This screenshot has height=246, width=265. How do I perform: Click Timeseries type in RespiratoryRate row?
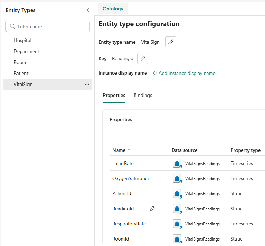[x=242, y=224]
